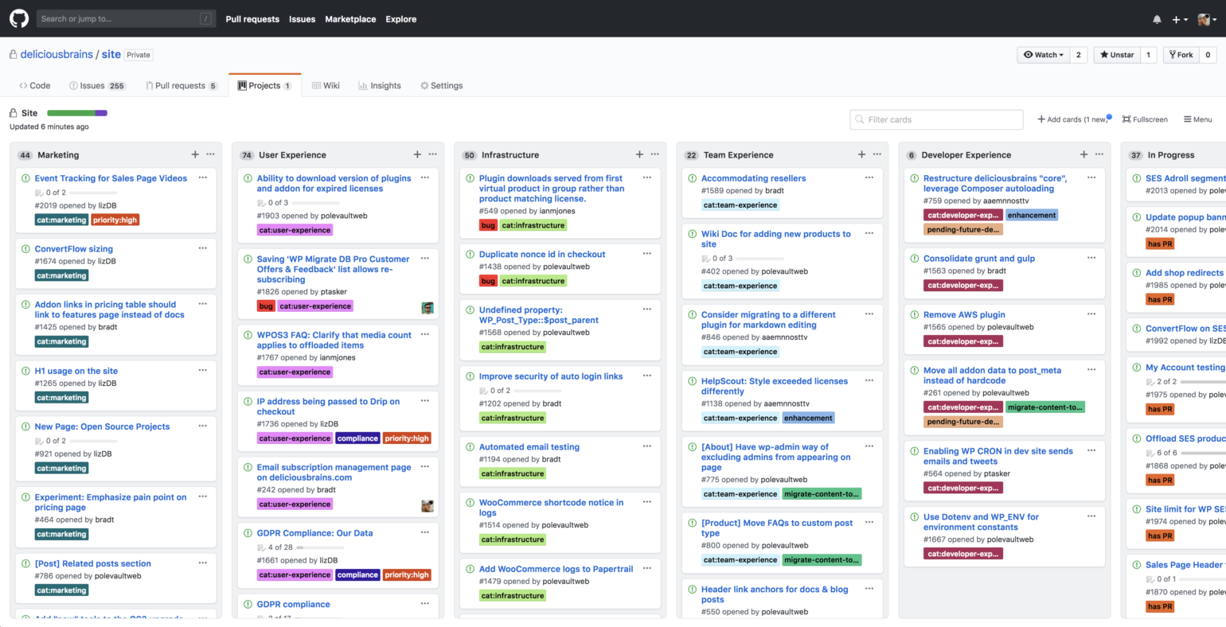Open 'HelpScout: Style exceeded licenses differently' issue
1226x627 pixels.
[775, 386]
